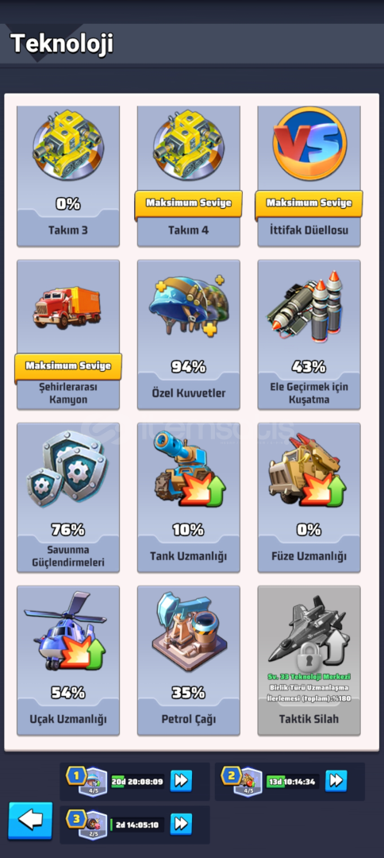This screenshot has height=858, width=384.
Task: Click the Maksimum Seviye badge on Takım 4
Action: [189, 203]
